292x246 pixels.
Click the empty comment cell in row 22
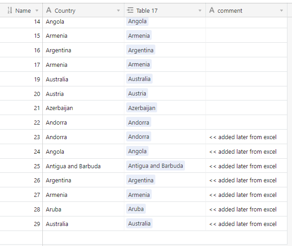coord(246,122)
